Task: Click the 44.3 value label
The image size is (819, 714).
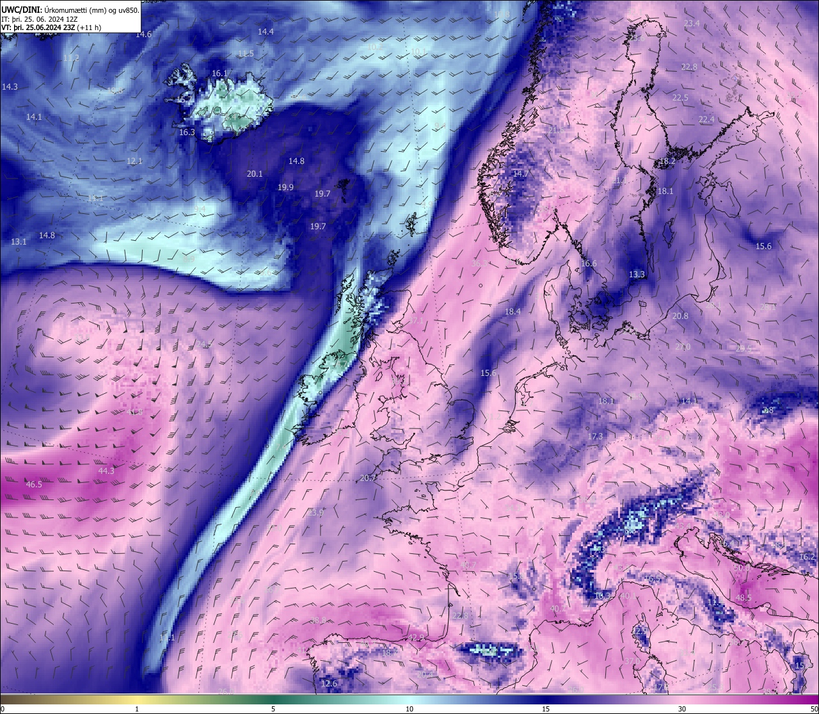Action: 106,471
